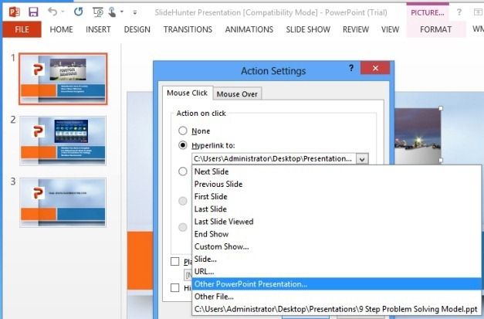Switch to the INSERT ribbon tab
The image size is (484, 319).
98,29
